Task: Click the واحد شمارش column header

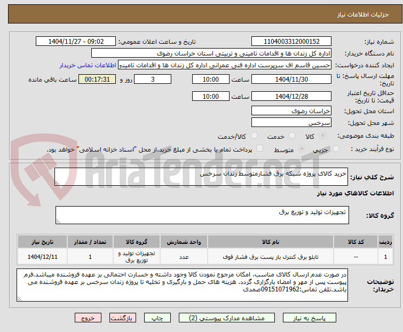Action: click(x=184, y=242)
